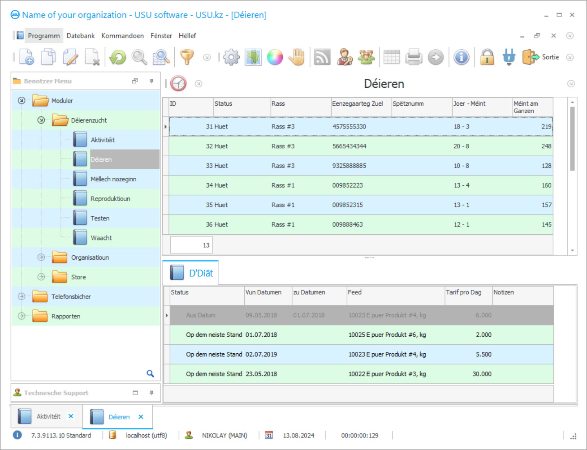Open the Kommandoen menu
587x450 pixels.
pos(122,36)
